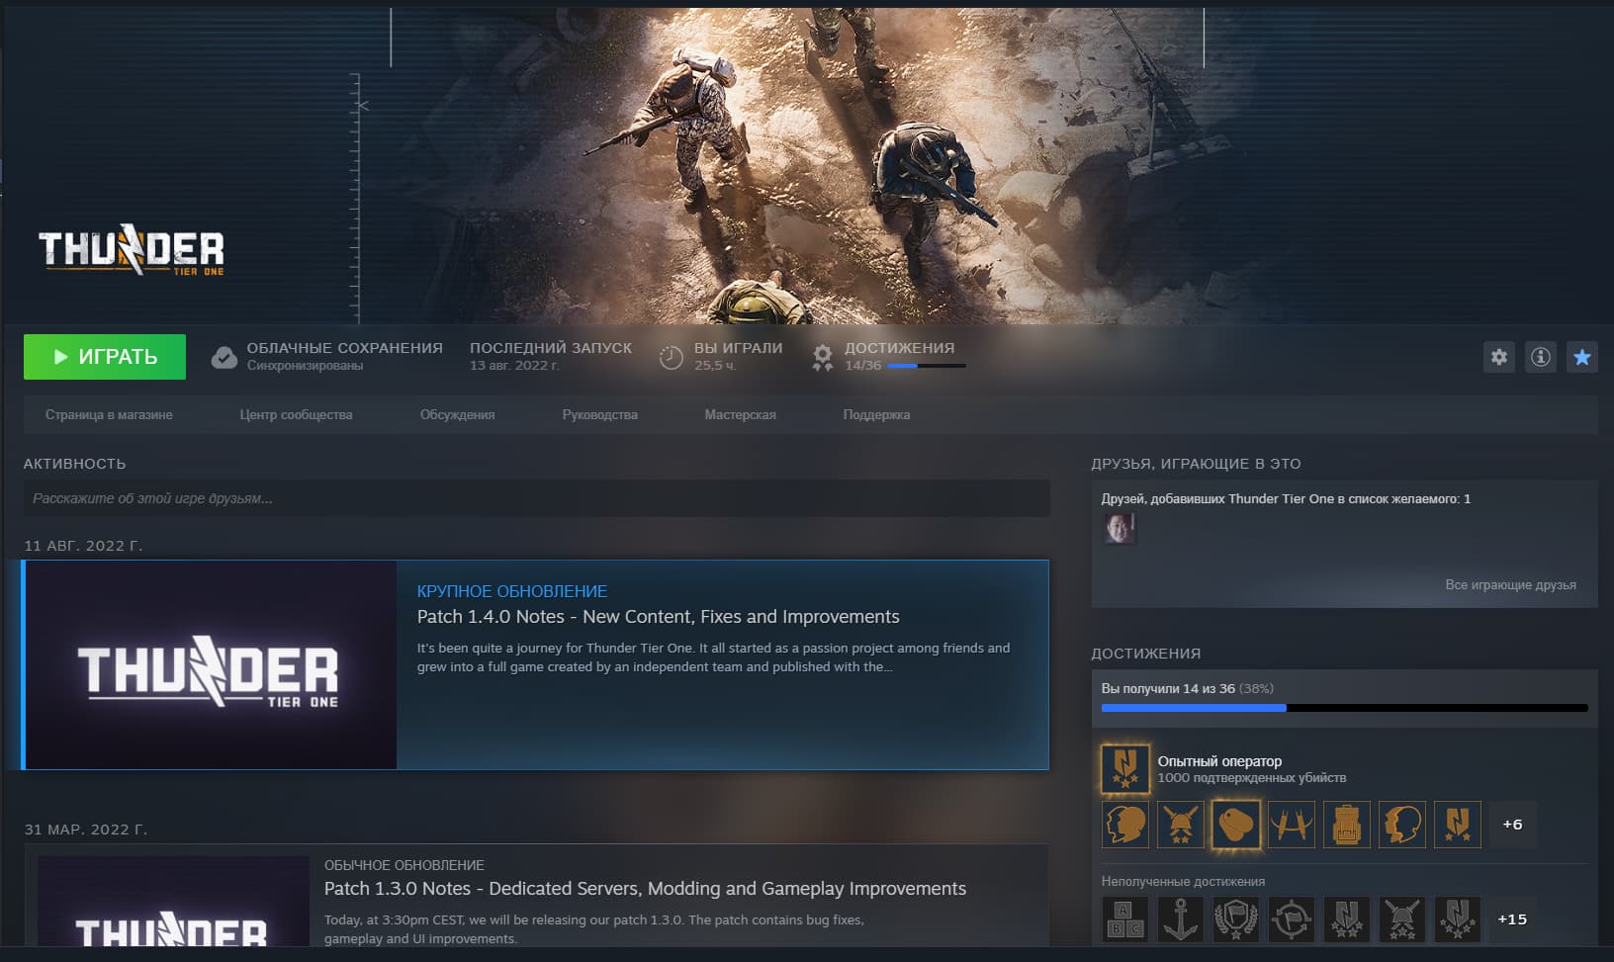The height and width of the screenshot is (962, 1614).
Task: Open Patch 1.3.0 Notes news title
Action: tap(645, 889)
